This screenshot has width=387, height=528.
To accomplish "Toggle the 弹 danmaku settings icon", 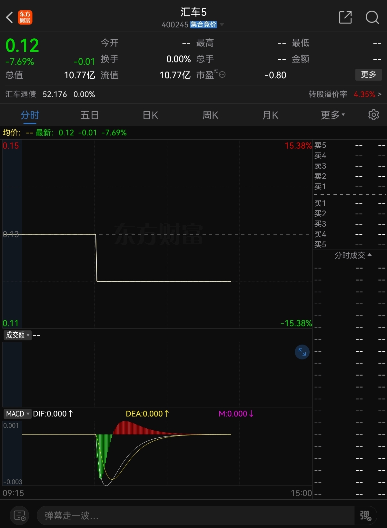I will click(x=365, y=515).
